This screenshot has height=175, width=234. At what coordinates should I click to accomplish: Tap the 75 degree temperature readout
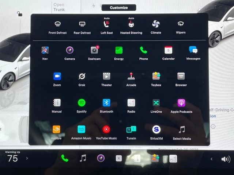(12, 159)
